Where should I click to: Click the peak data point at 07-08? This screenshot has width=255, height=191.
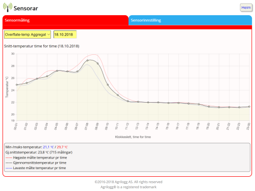(x=88, y=60)
